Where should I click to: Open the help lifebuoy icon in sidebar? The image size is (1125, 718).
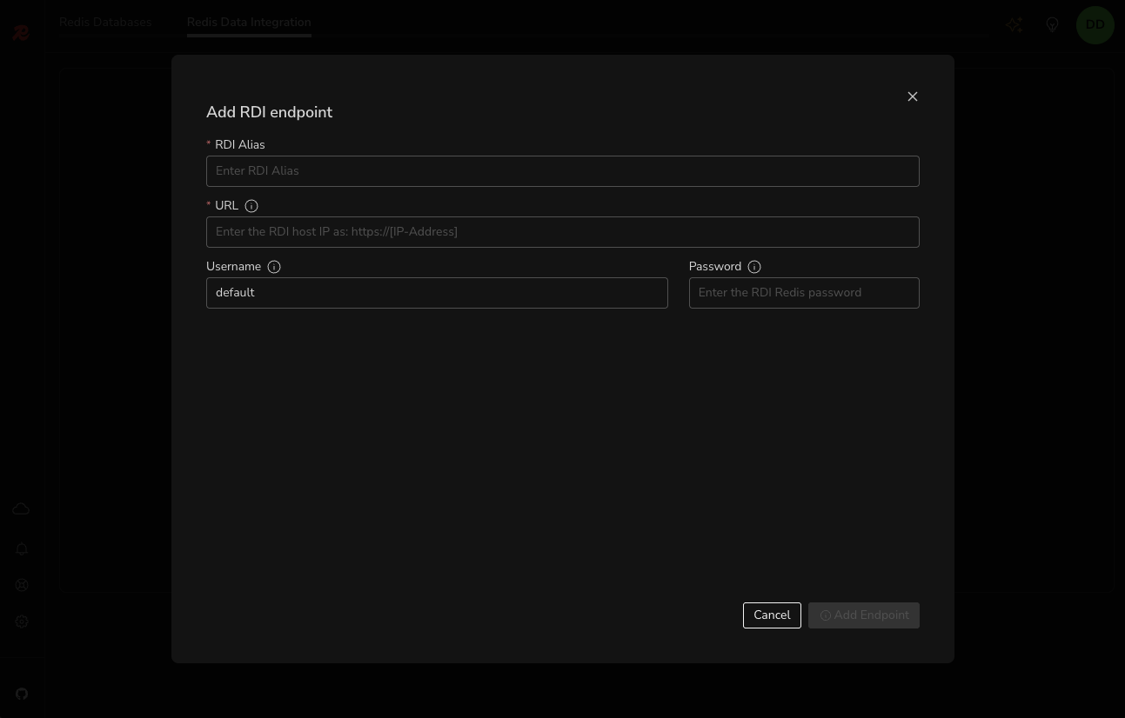click(x=22, y=585)
